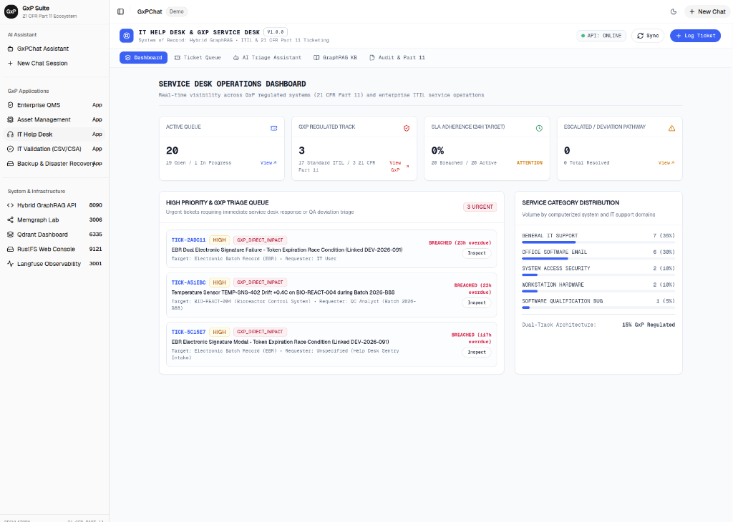Click View link in Active Queue card

[x=268, y=163]
